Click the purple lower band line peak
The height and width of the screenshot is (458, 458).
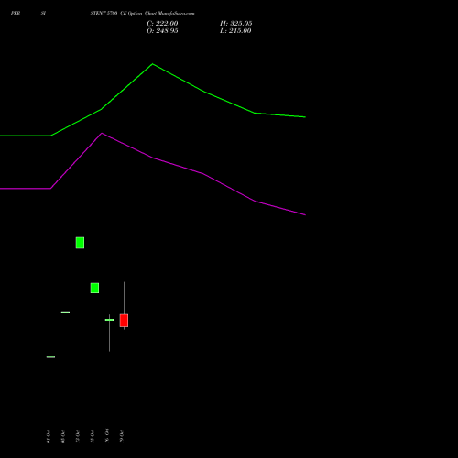pos(102,134)
